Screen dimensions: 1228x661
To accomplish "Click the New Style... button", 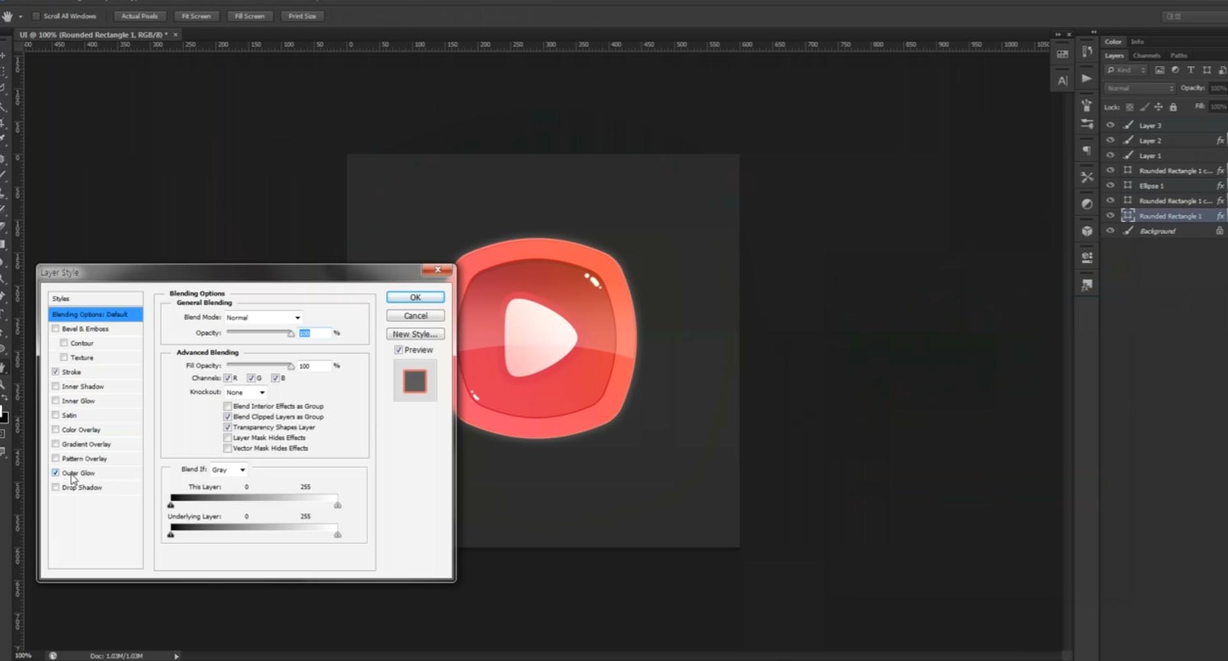I will (x=415, y=334).
